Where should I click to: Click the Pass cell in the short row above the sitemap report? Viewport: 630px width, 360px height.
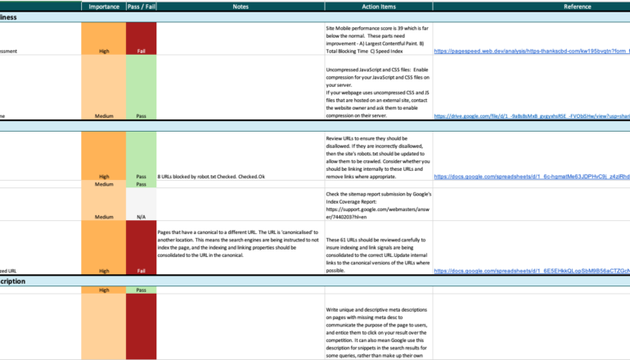pos(141,184)
